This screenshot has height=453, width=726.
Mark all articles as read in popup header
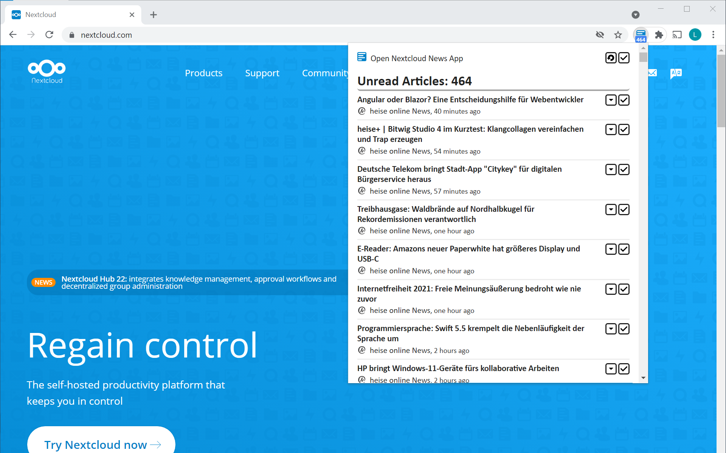point(624,58)
